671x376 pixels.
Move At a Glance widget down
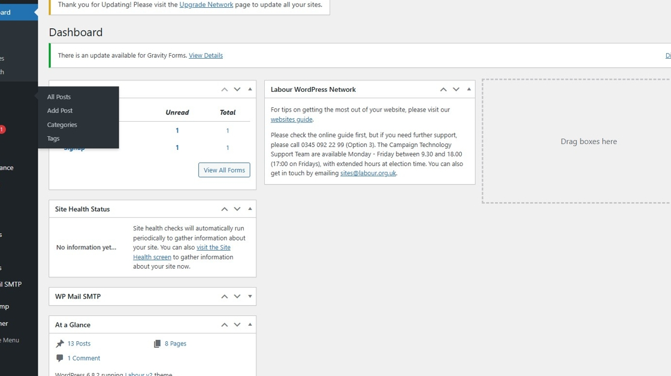pos(237,325)
